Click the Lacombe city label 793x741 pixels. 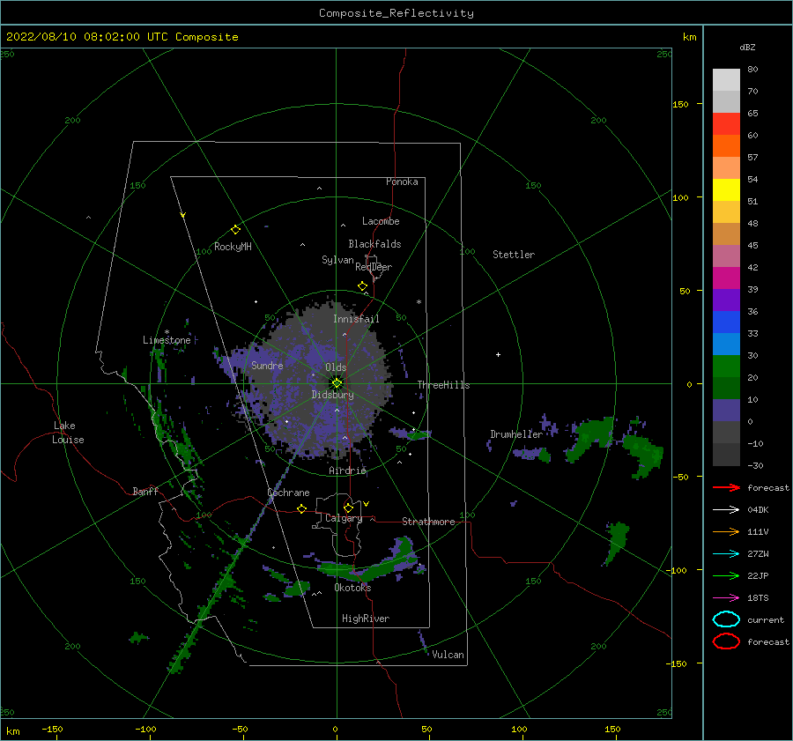(x=381, y=221)
